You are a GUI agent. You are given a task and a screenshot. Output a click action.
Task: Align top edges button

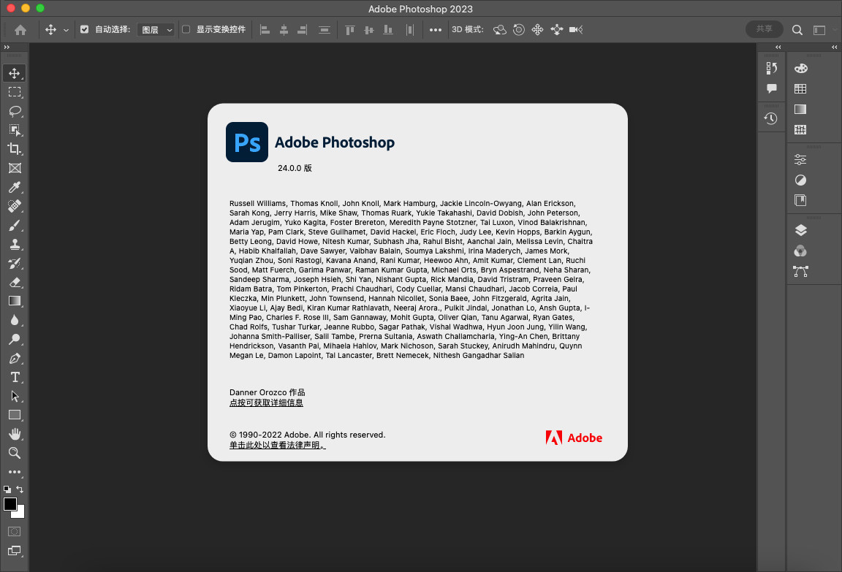click(x=349, y=30)
